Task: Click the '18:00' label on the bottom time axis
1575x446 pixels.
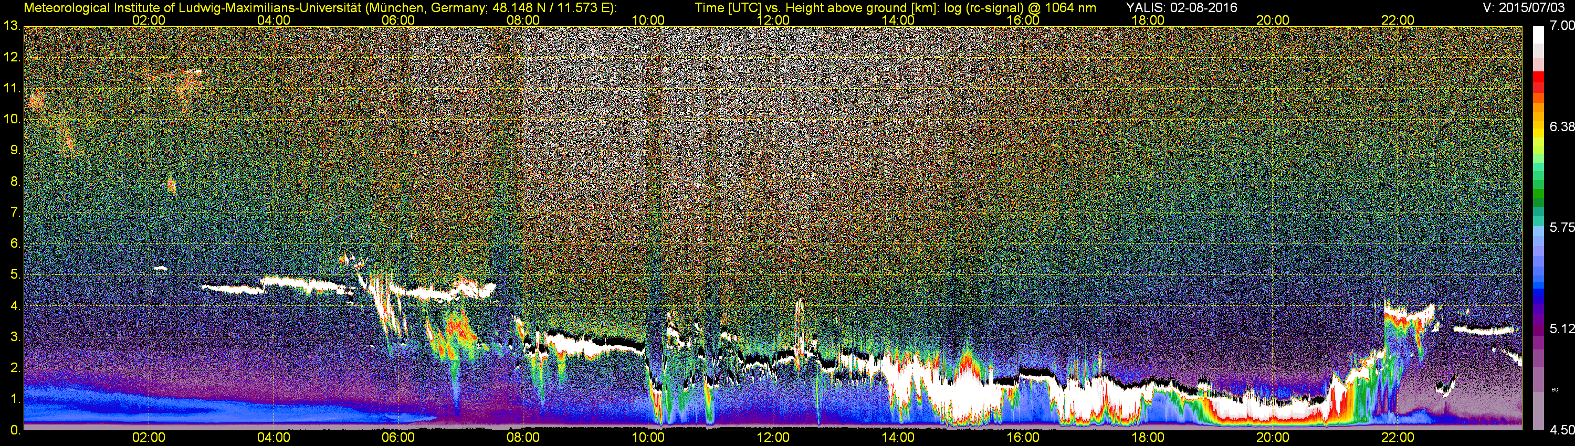Action: 1148,438
